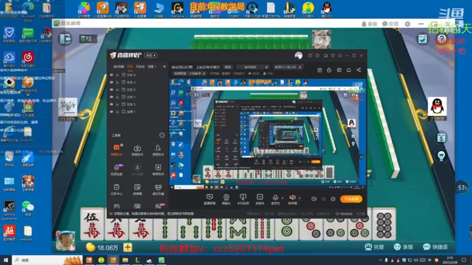Switch to the third scene tab
Image resolution: width=472 pixels, height=265 pixels.
[x=140, y=67]
